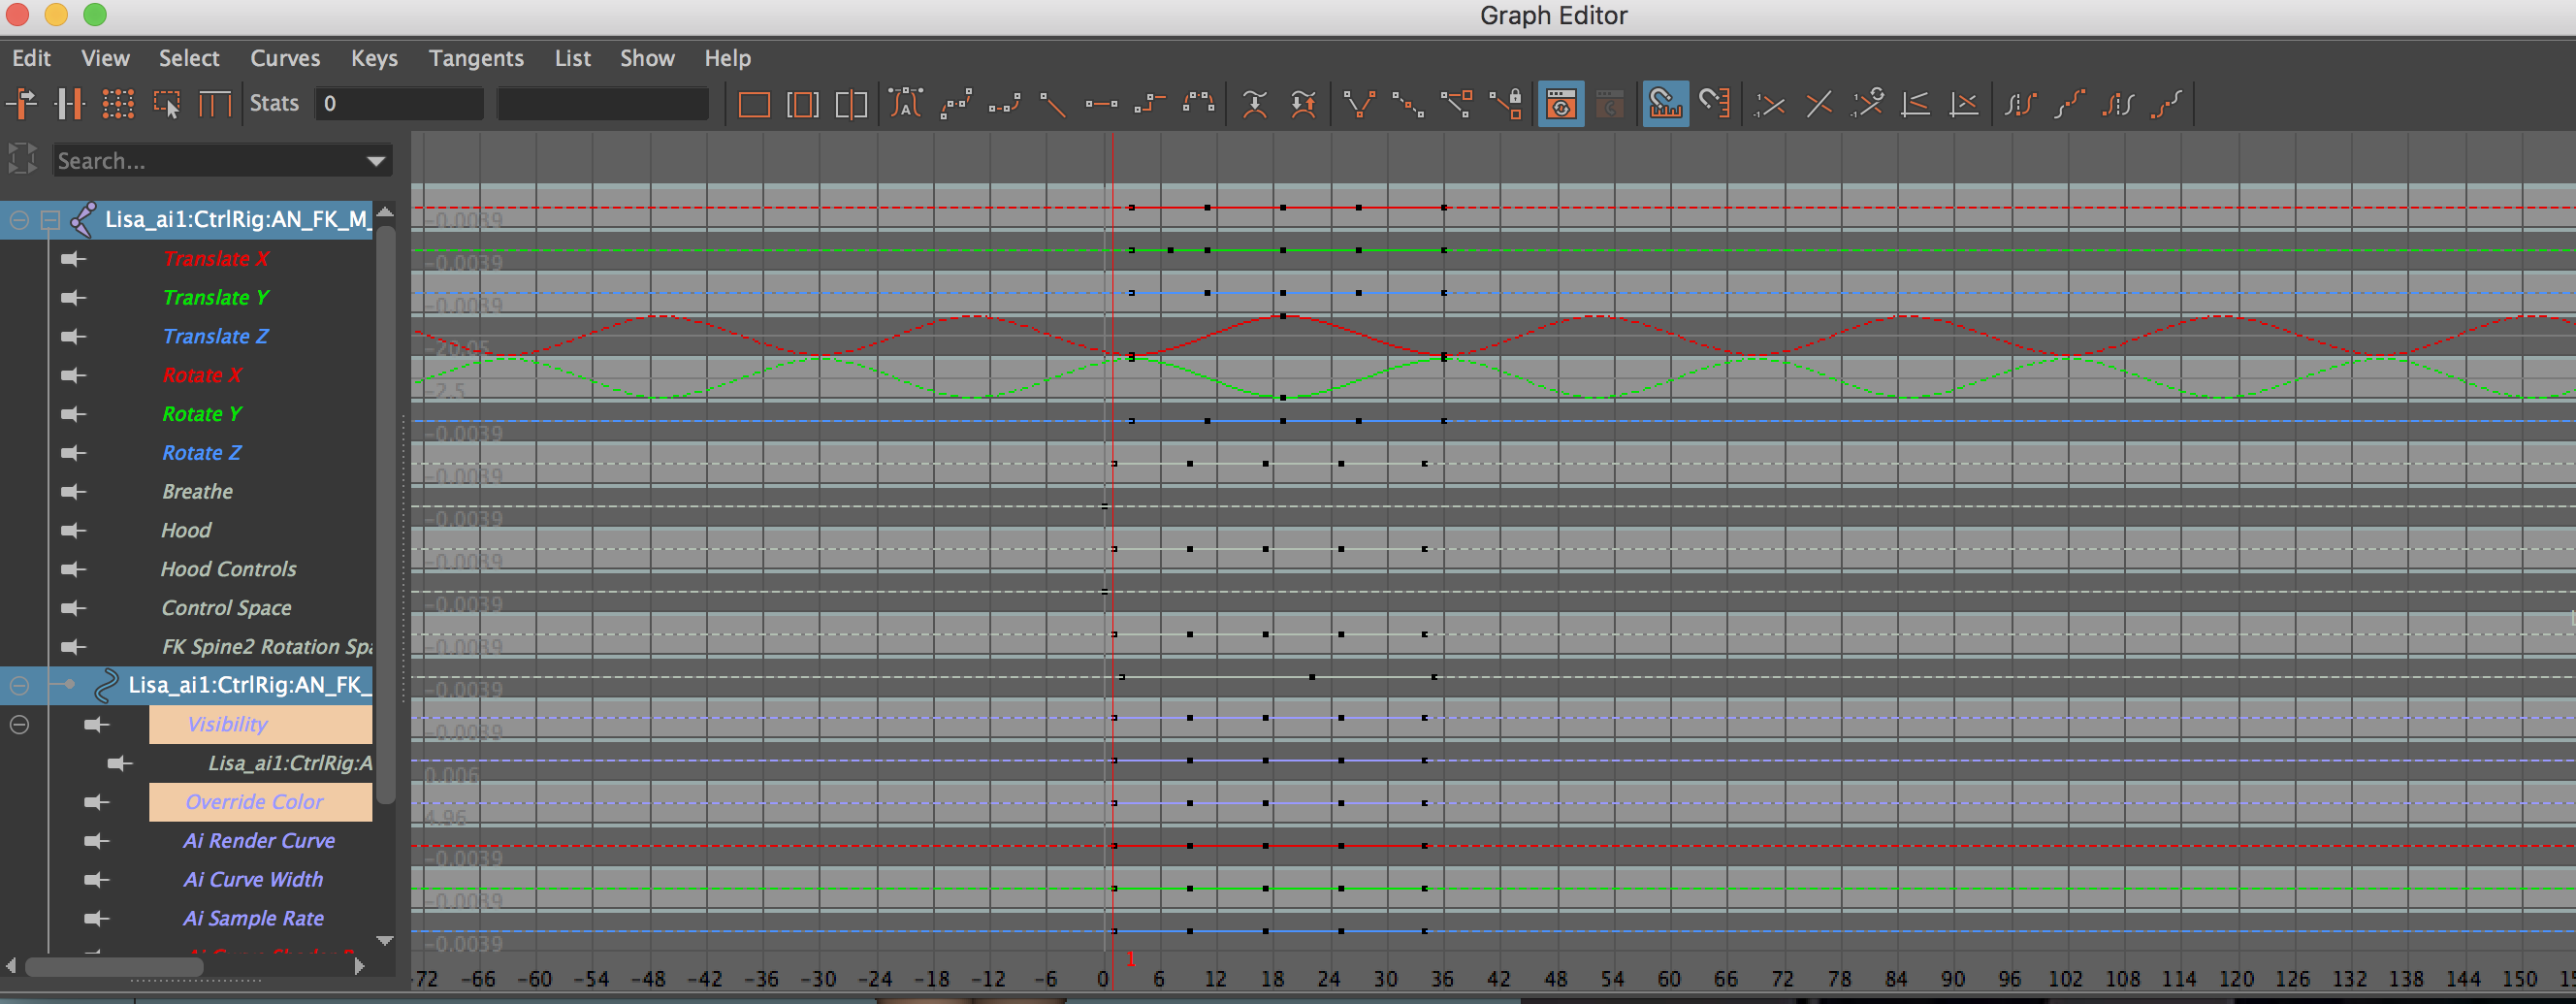Set linear tangents on selected keys
The image size is (2576, 1004).
tap(1054, 103)
